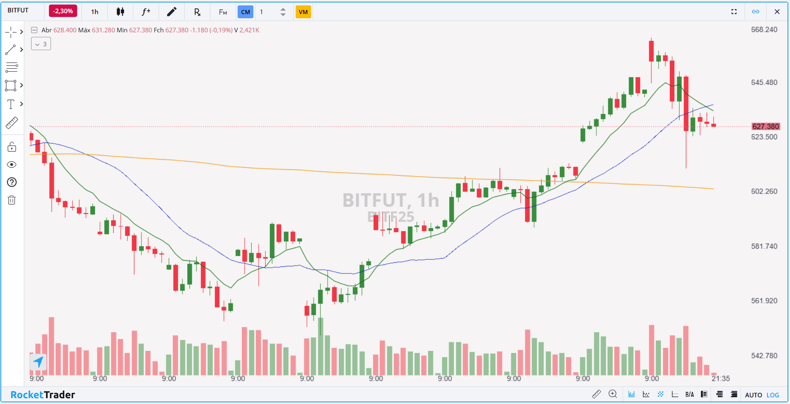Choose the text annotation tool
The width and height of the screenshot is (790, 404).
(x=11, y=104)
